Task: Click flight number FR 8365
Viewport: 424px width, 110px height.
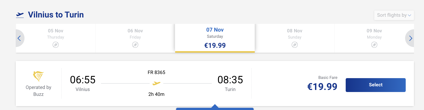Action: [x=156, y=72]
